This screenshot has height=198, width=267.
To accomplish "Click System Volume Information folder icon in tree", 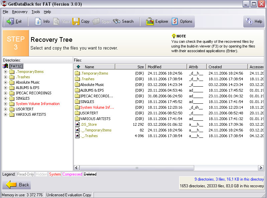I will click(12, 104).
